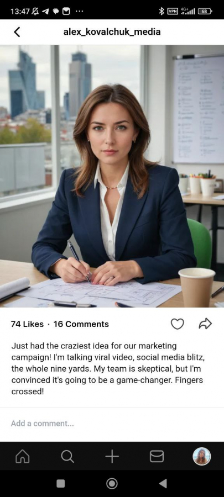Image resolution: width=224 pixels, height=497 pixels.
Task: Tap the plus icon to create post
Action: tap(112, 457)
